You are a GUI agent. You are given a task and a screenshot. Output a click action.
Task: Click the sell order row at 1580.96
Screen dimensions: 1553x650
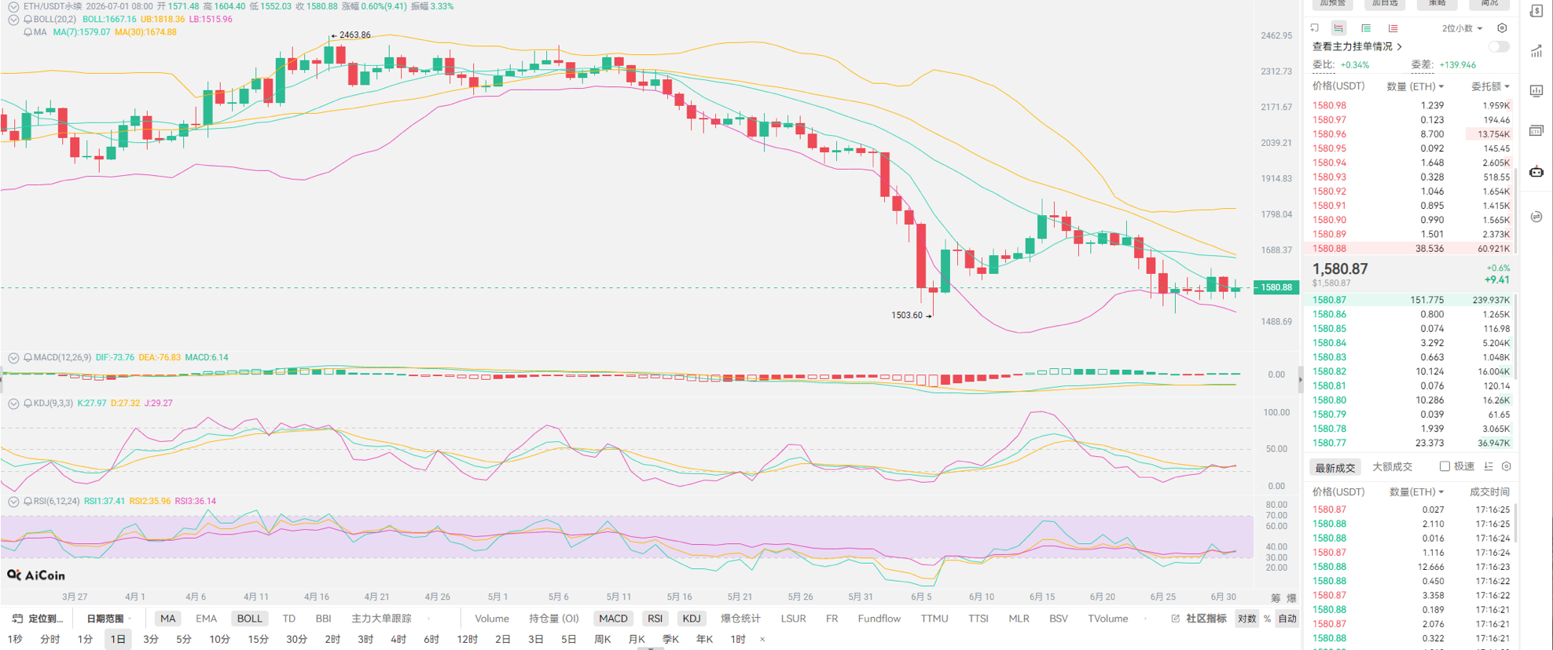tap(1411, 134)
